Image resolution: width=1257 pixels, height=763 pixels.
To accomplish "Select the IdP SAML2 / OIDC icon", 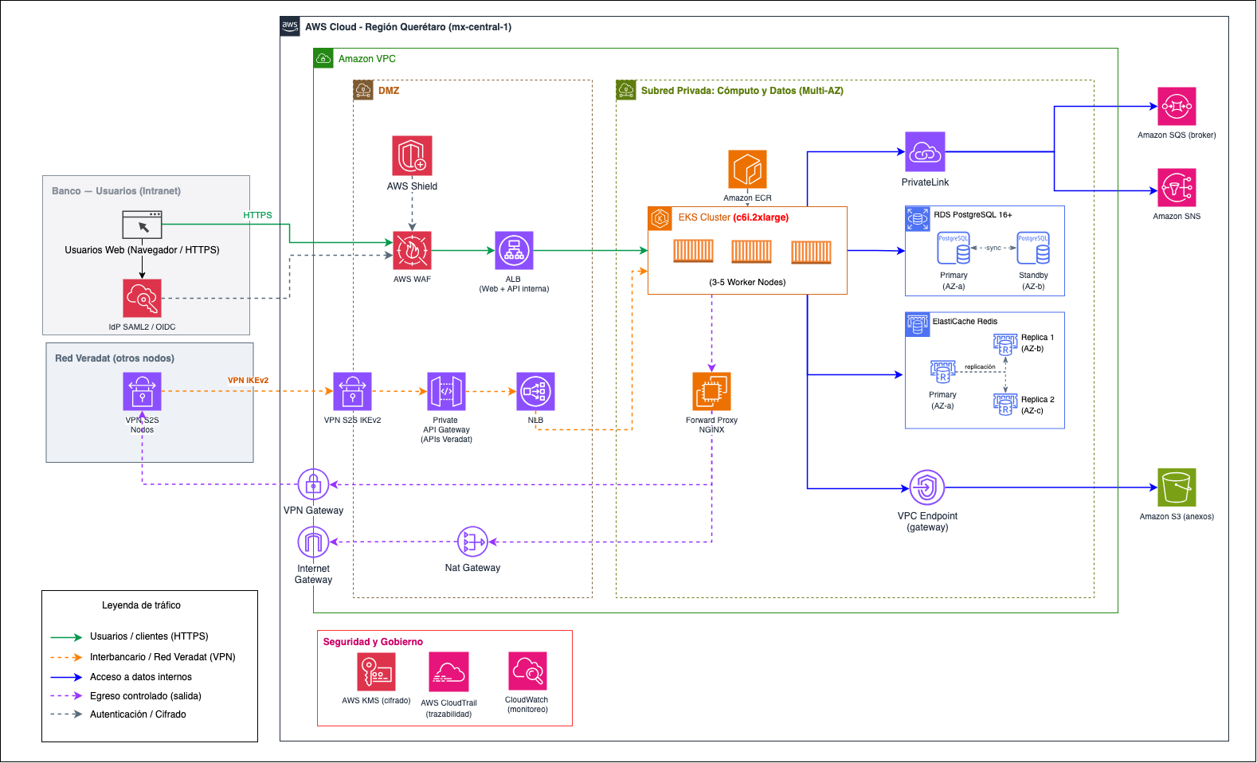I will pos(142,299).
